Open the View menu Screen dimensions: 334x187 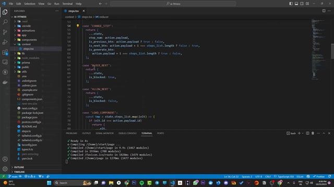click(x=41, y=4)
